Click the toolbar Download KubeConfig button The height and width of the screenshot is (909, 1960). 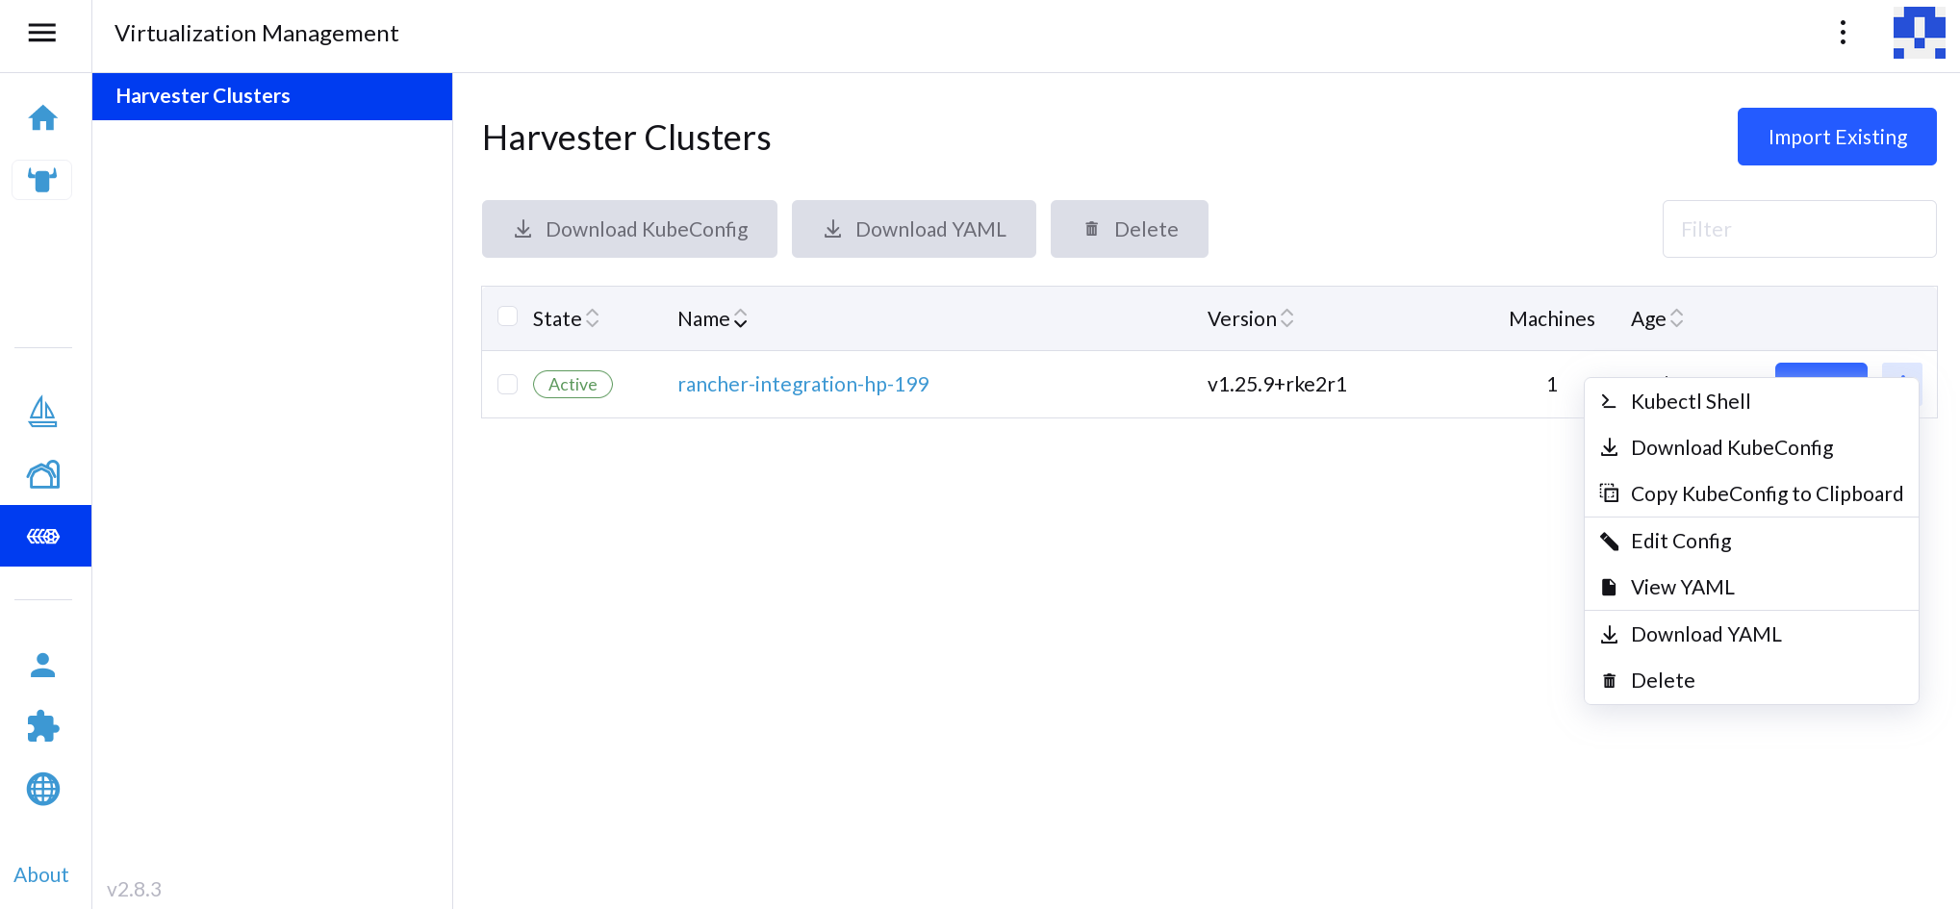(629, 229)
